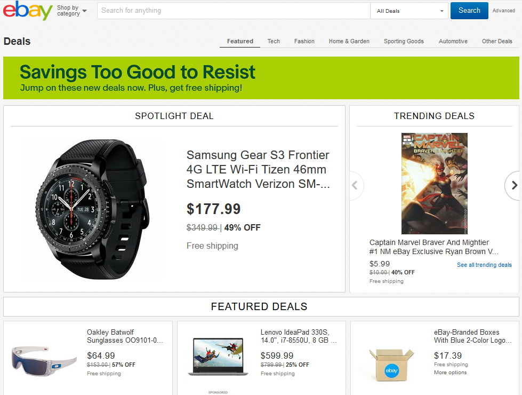Open the Samsung Gear S3 Frontier smartwatch listing
Viewport: 522px width, 395px height.
click(x=258, y=169)
